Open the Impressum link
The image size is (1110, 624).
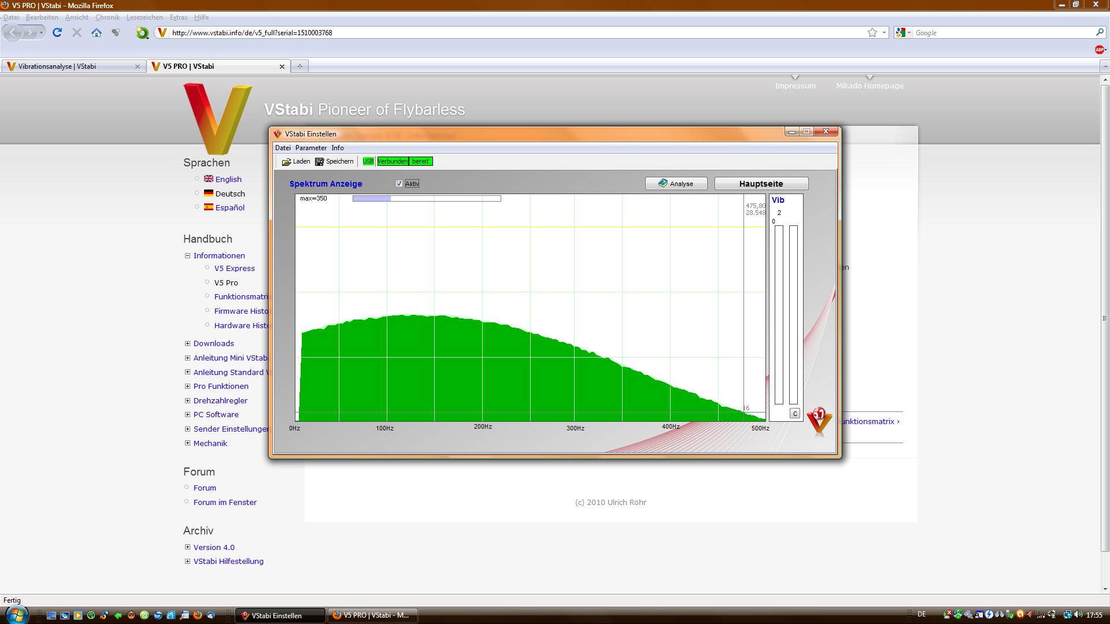coord(795,86)
